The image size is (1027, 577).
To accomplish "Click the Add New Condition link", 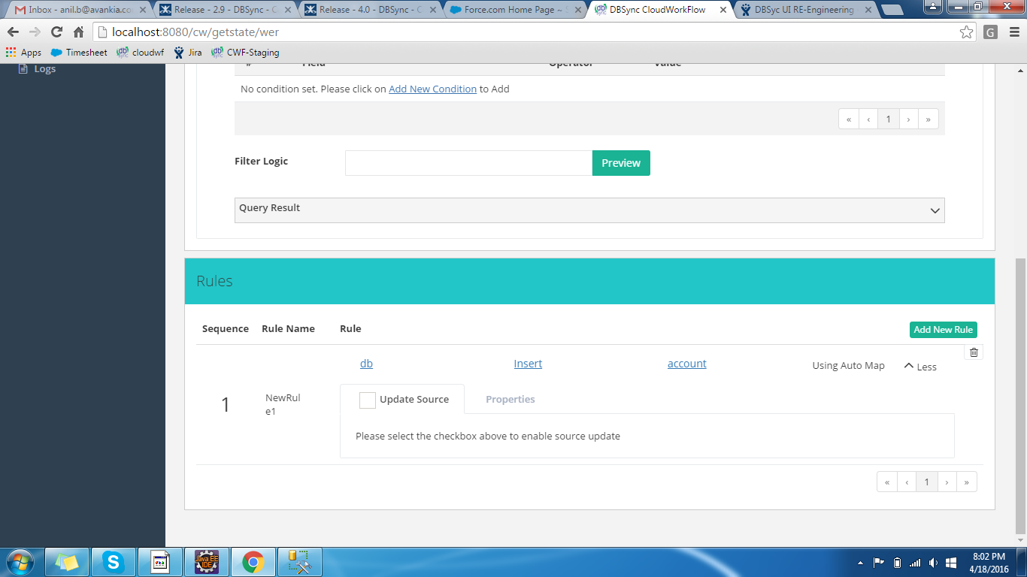I will pos(432,89).
